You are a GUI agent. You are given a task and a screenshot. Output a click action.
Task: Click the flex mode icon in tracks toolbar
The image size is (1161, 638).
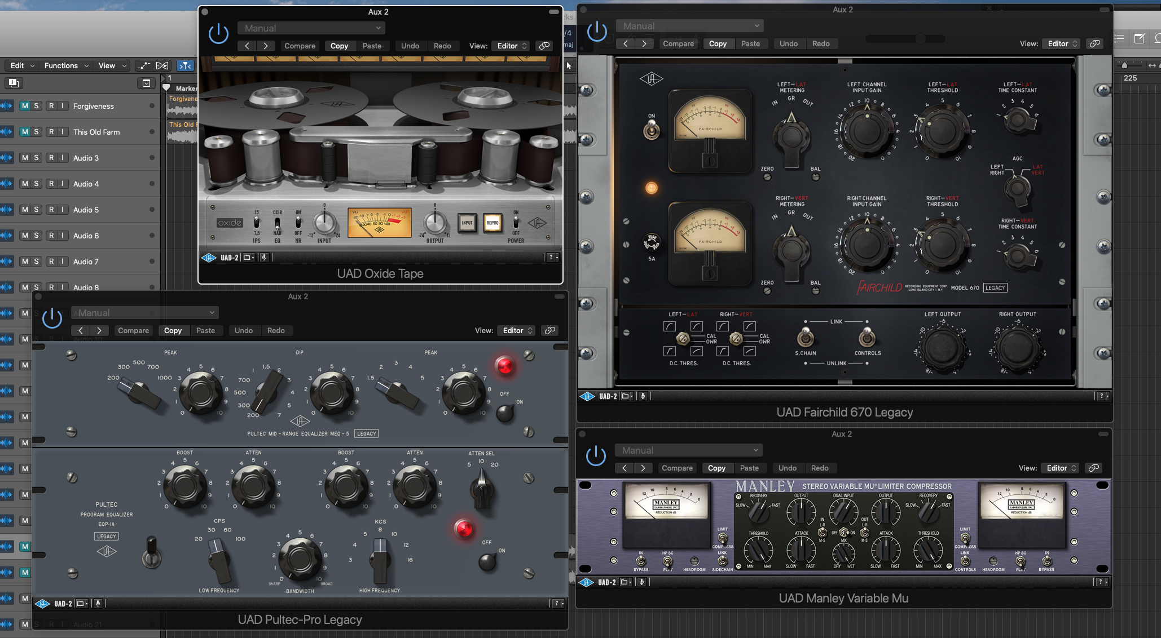point(162,65)
